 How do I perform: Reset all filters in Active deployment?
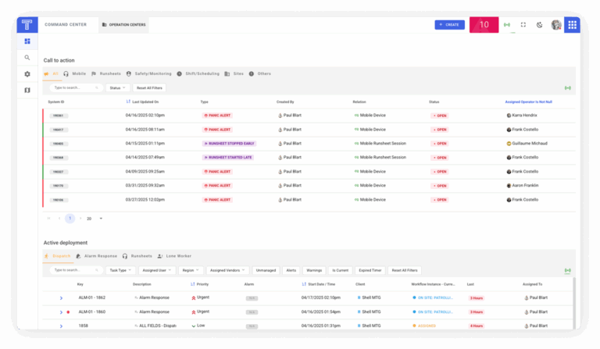coord(405,270)
